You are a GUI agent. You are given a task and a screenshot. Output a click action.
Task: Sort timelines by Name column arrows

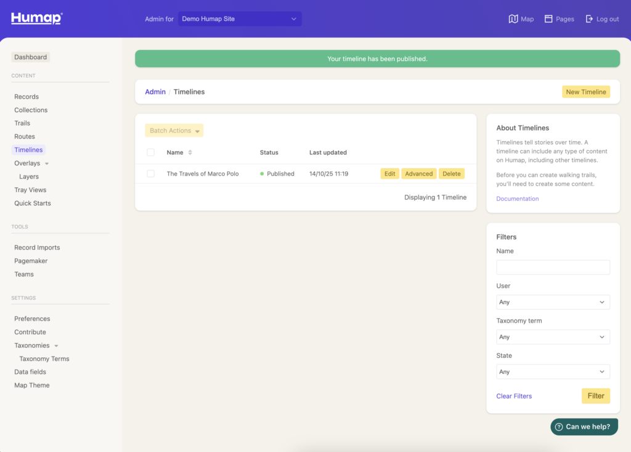190,153
